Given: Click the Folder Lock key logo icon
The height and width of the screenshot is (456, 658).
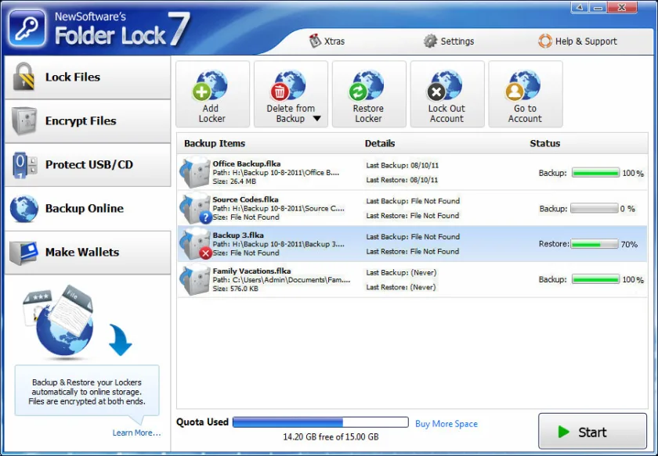Looking at the screenshot, I should coord(27,28).
